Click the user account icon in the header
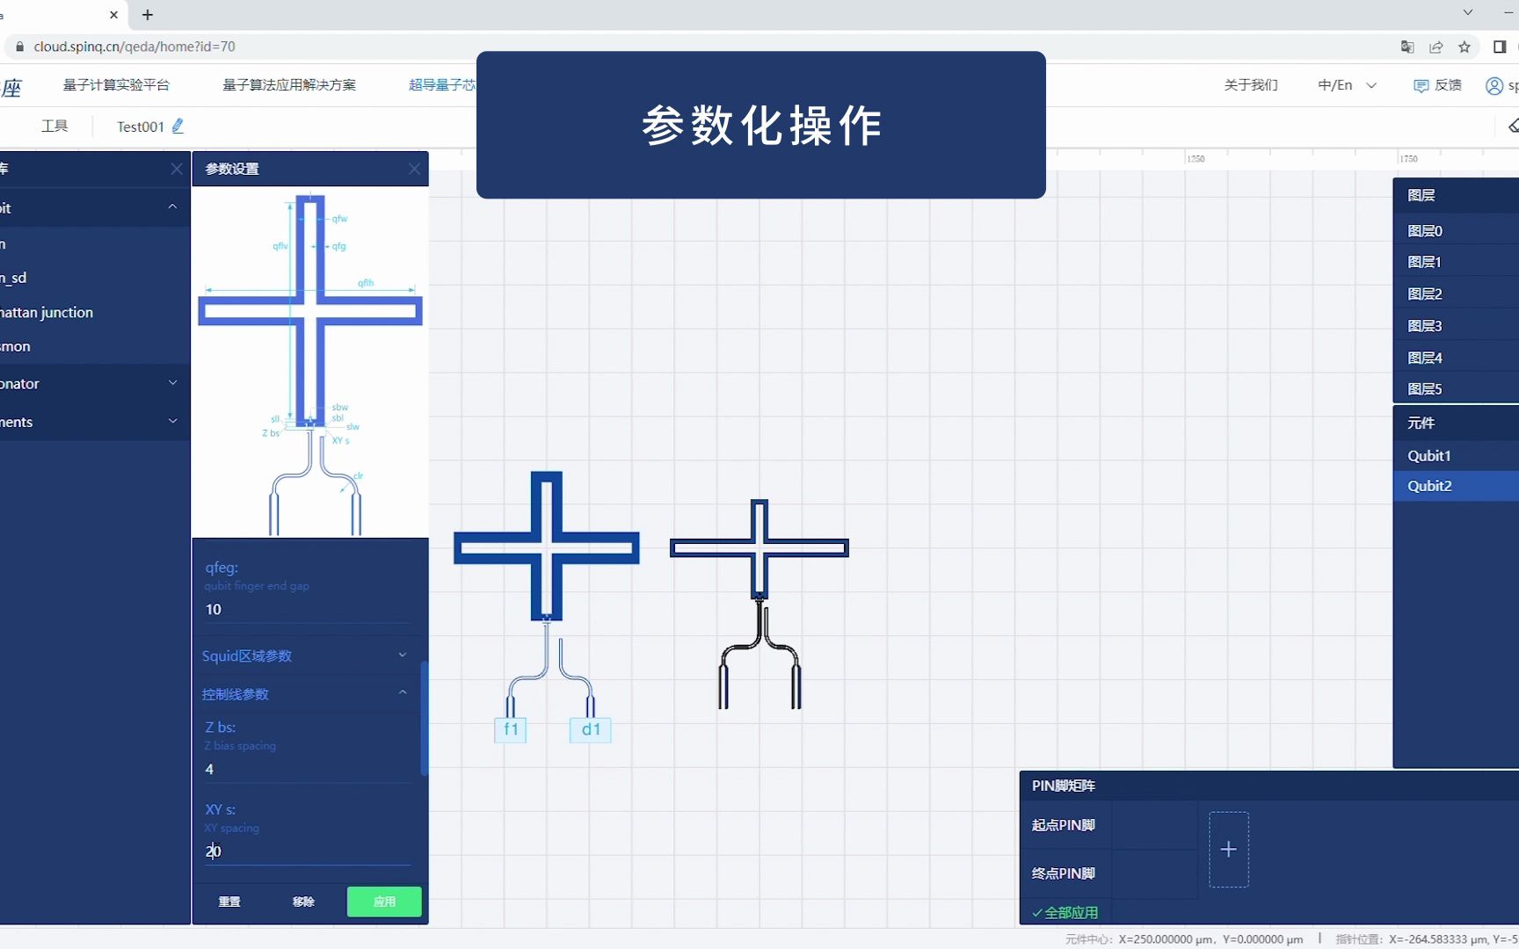Viewport: 1519px width, 949px height. point(1494,84)
